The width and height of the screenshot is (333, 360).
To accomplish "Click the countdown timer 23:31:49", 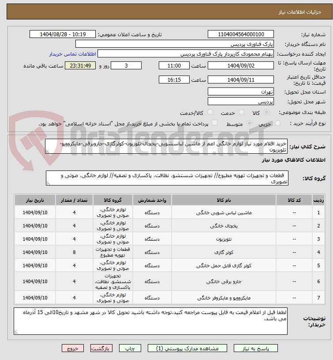I will tap(80, 66).
